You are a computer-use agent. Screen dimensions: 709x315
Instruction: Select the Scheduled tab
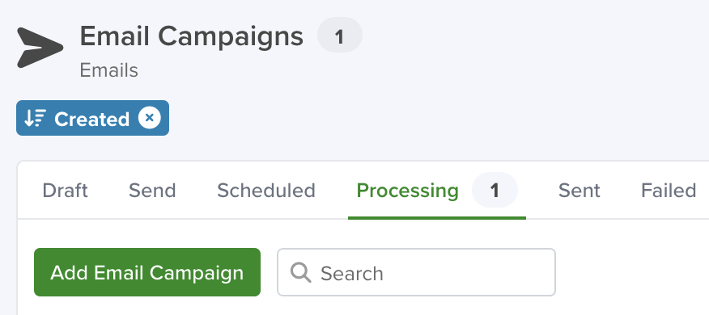(x=265, y=191)
